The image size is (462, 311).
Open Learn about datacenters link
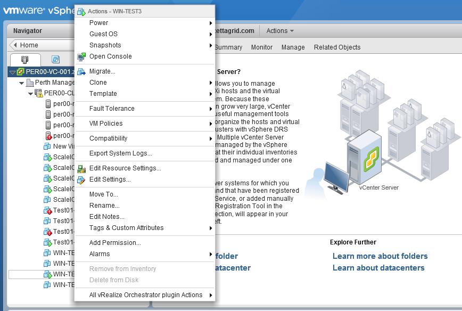coord(378,268)
